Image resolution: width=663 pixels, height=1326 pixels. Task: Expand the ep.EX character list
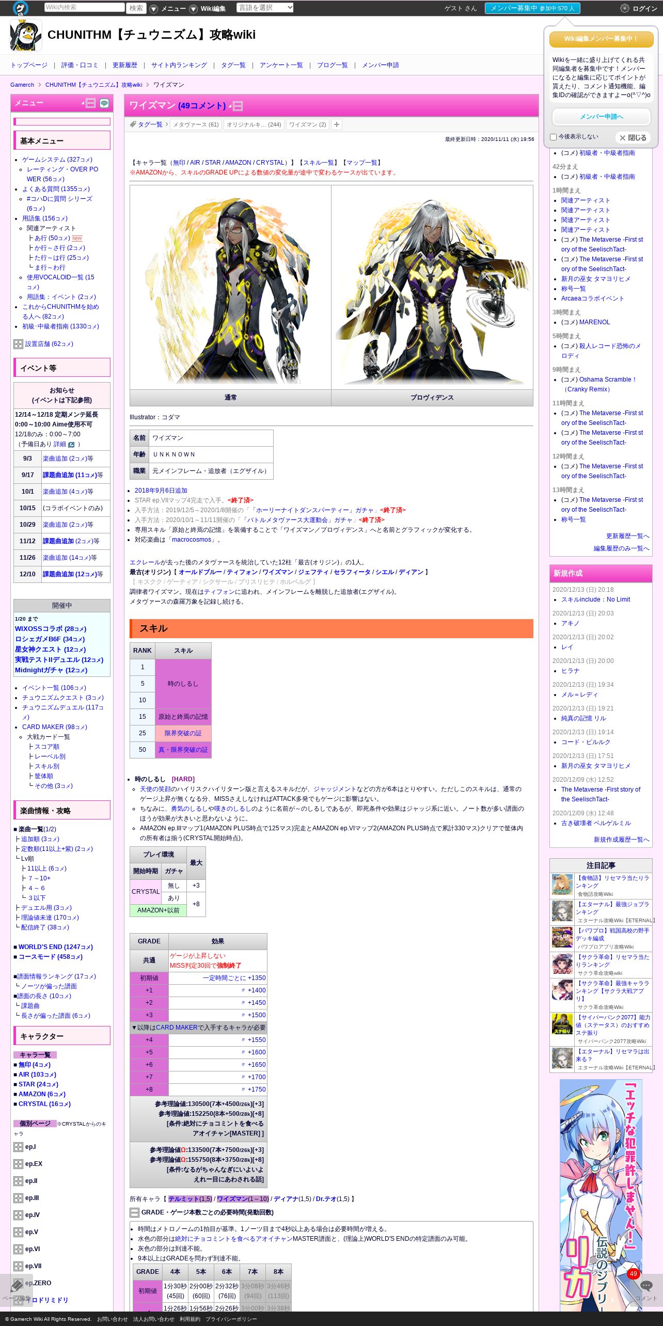click(18, 1164)
